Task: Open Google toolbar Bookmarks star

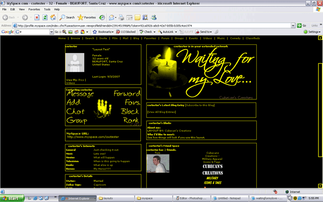Action: coord(103,32)
